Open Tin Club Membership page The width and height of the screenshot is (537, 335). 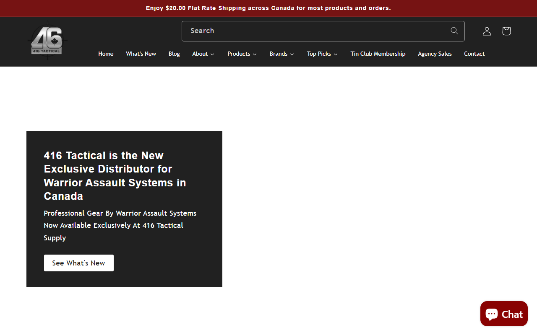pos(378,54)
